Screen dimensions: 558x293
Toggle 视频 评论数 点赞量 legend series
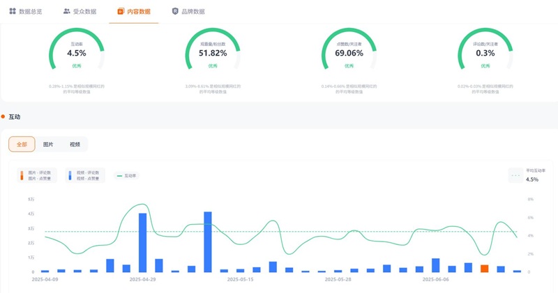coord(88,175)
